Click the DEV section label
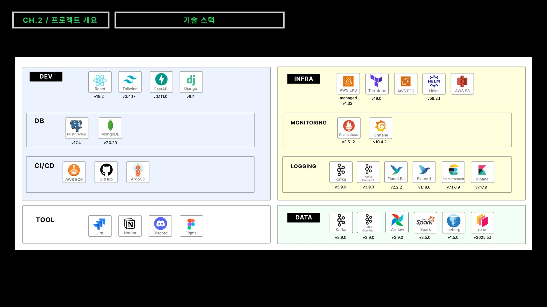547x307 pixels. [46, 76]
